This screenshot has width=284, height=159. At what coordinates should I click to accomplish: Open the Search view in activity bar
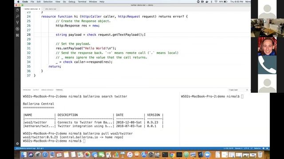coord(17,16)
